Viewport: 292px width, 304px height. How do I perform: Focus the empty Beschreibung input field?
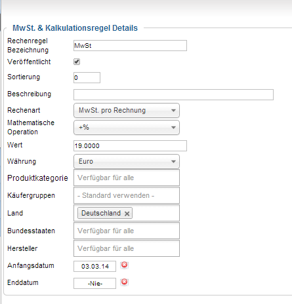(173, 94)
